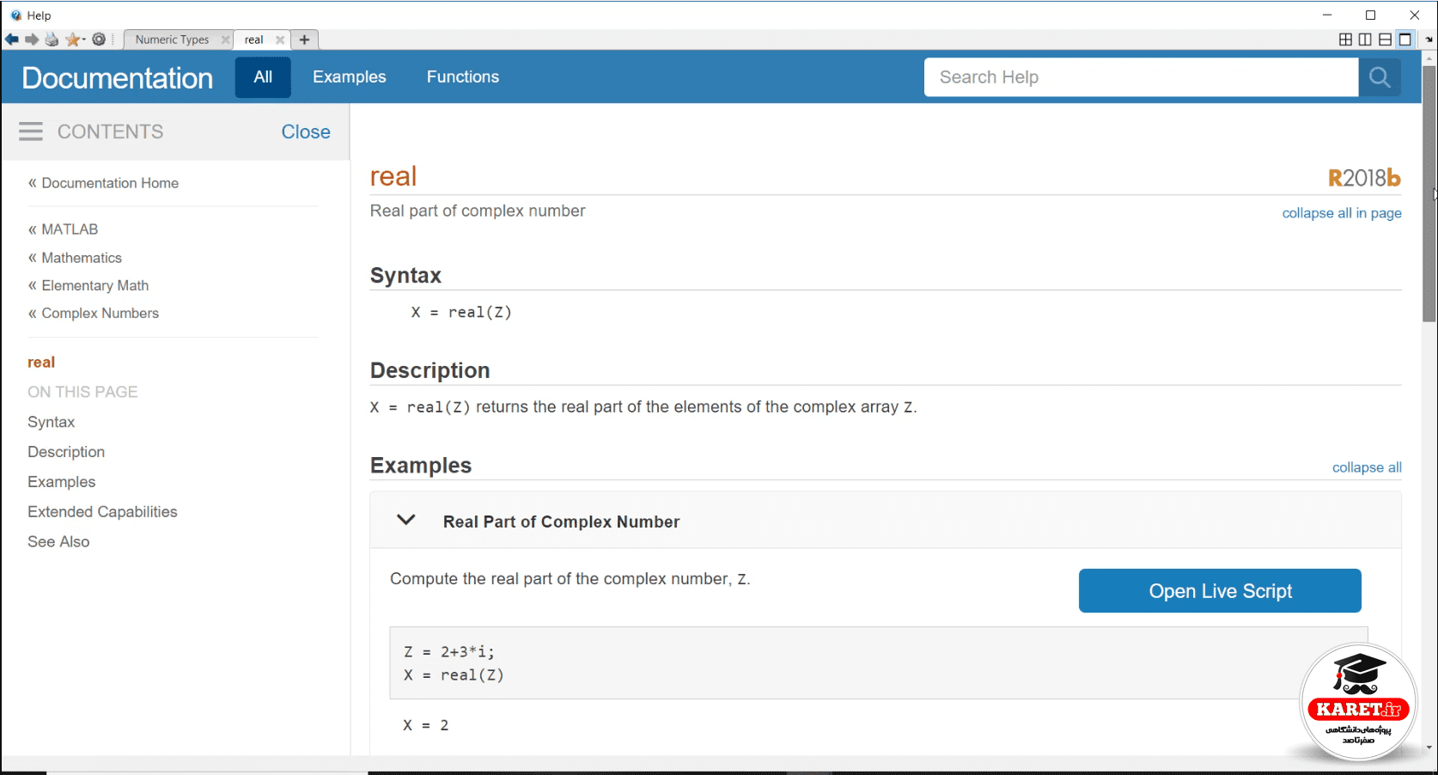Go forward with the gray forward arrow
Viewport: 1438px width, 775px height.
click(x=32, y=40)
